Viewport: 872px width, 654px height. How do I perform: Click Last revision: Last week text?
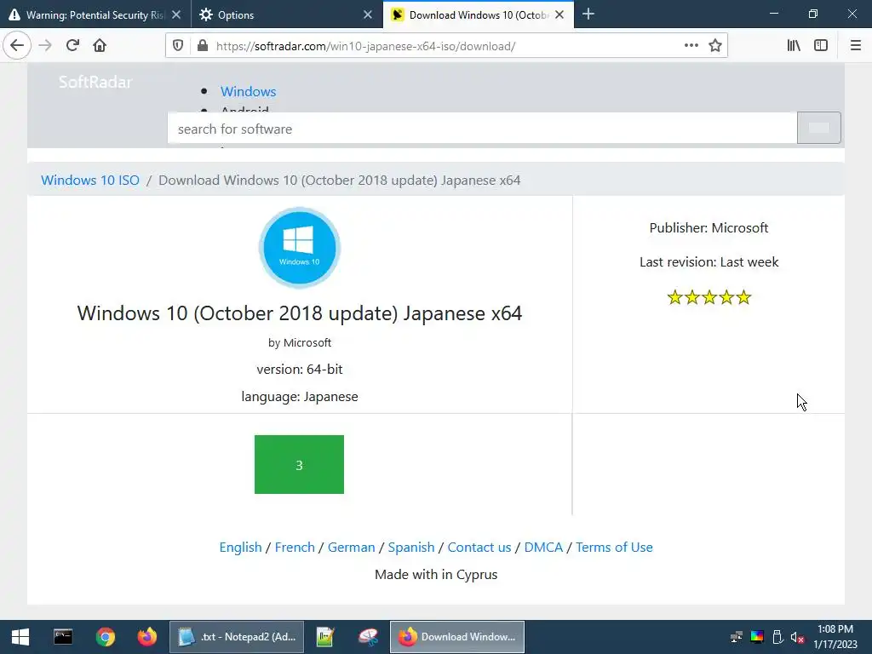[x=708, y=262]
